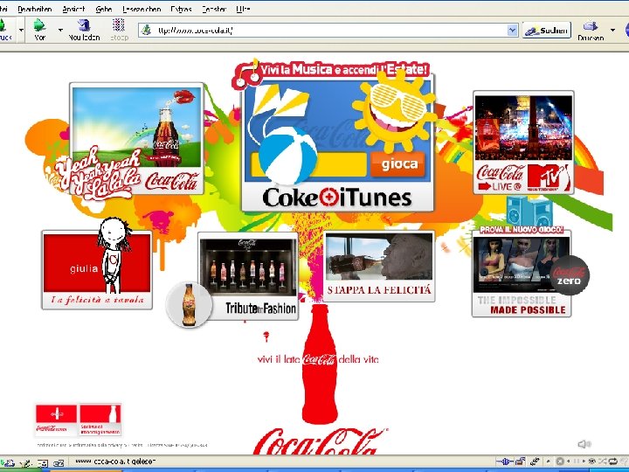Click the orange gioca button

(397, 164)
